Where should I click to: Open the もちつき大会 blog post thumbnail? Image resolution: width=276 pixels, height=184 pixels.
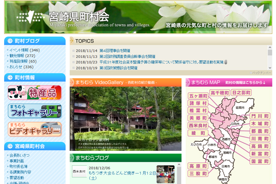point(165,174)
